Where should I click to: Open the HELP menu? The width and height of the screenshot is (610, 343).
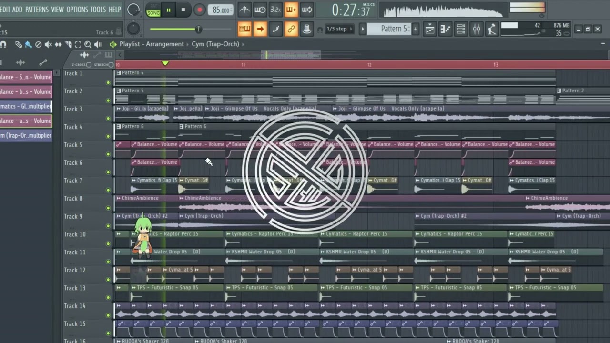tap(114, 10)
